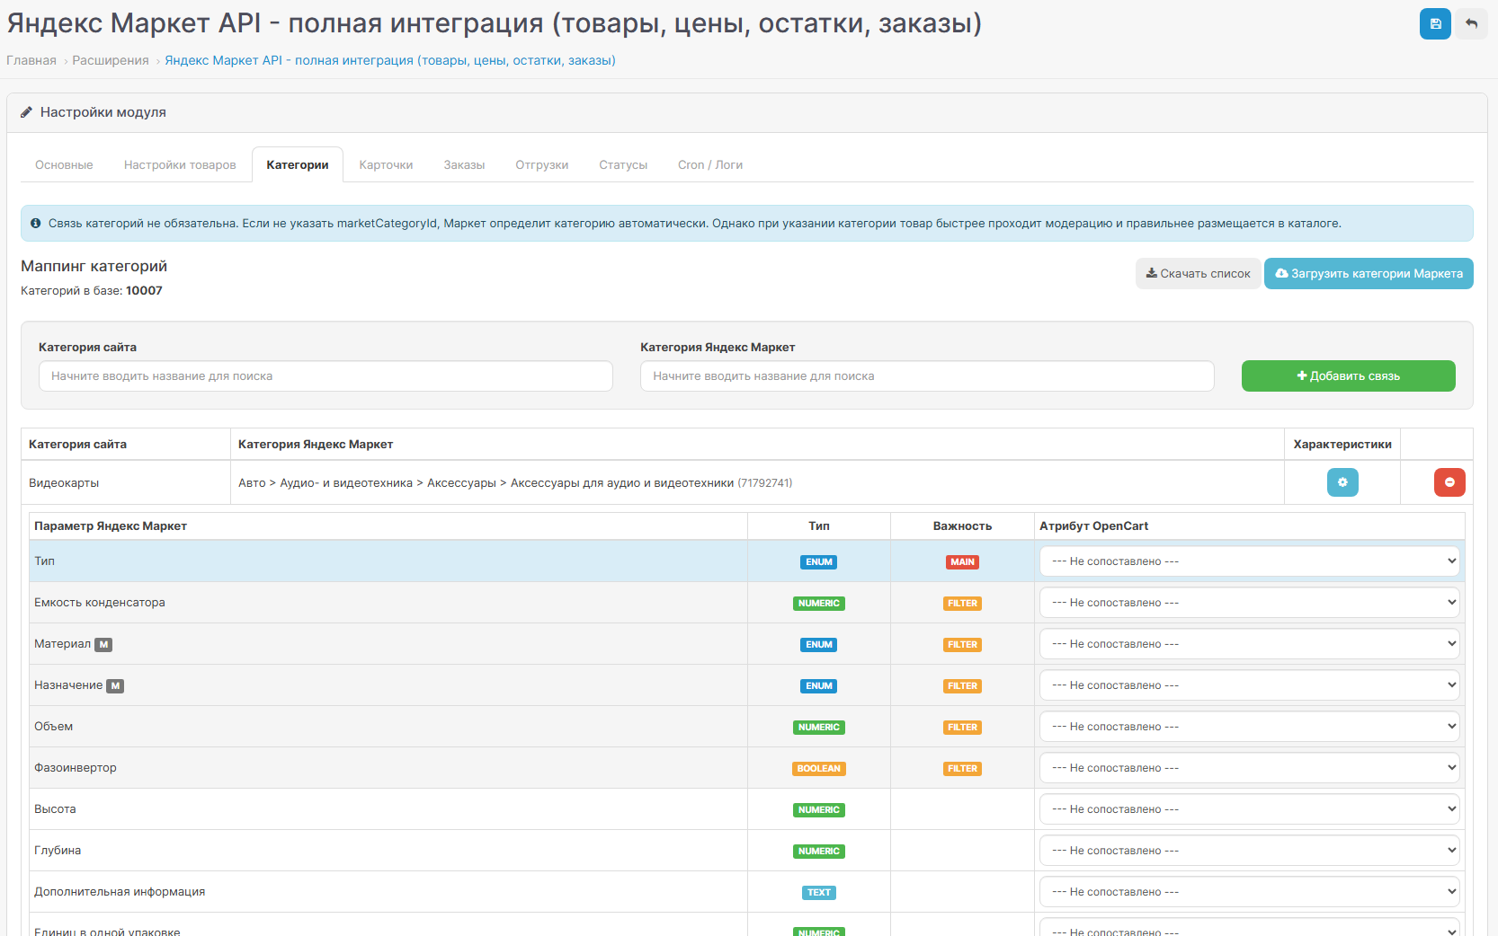Screen dimensions: 1498x936
Task: Click the category count value 10007
Action: 144,291
